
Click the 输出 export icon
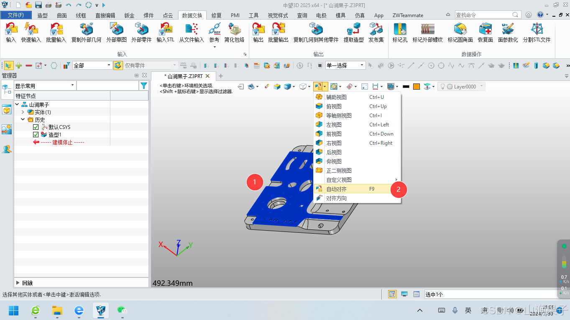tap(258, 29)
